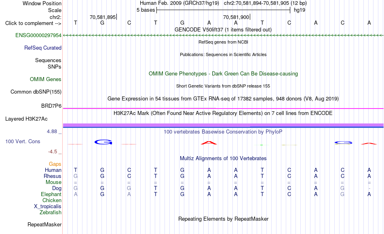This screenshot has width=384, height=234.
Task: Click the Scale label
Action: coord(55,10)
